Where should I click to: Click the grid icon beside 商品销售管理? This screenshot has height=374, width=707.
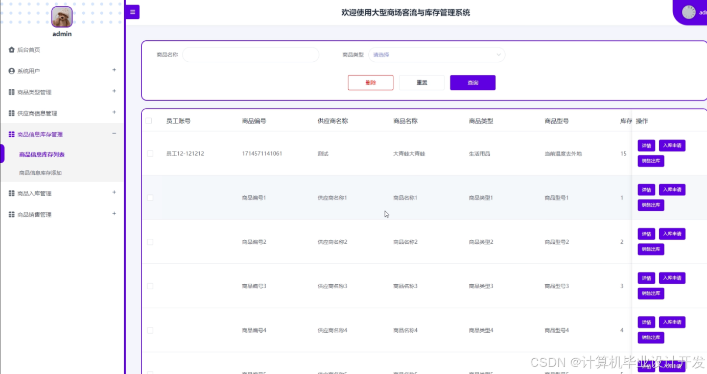tap(12, 215)
